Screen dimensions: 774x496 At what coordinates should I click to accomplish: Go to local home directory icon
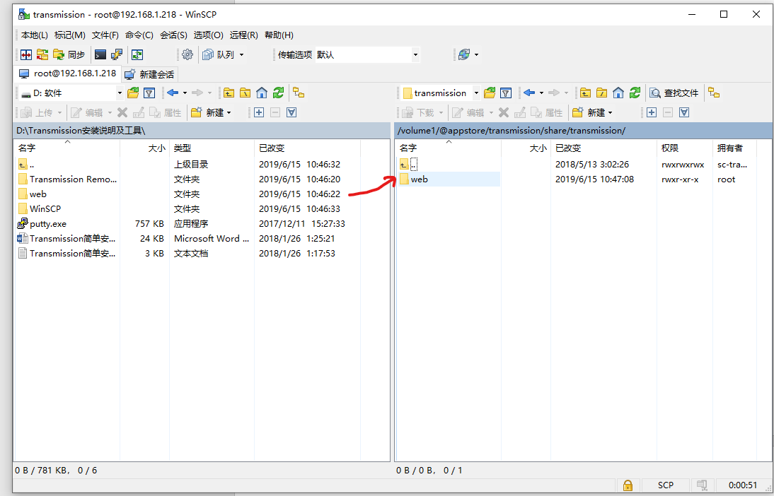tap(262, 93)
